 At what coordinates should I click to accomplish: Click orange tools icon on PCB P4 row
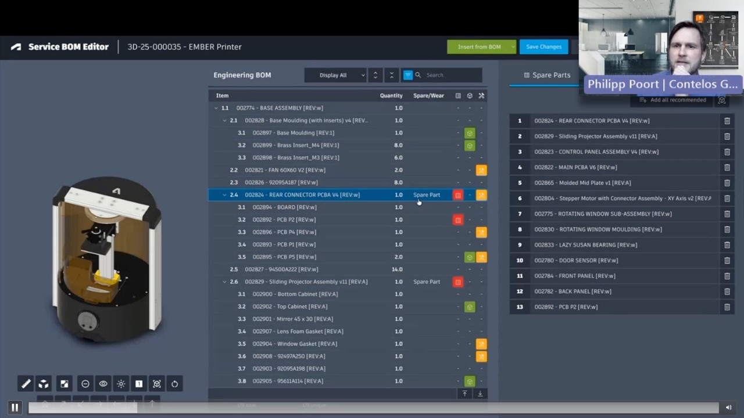tap(481, 232)
